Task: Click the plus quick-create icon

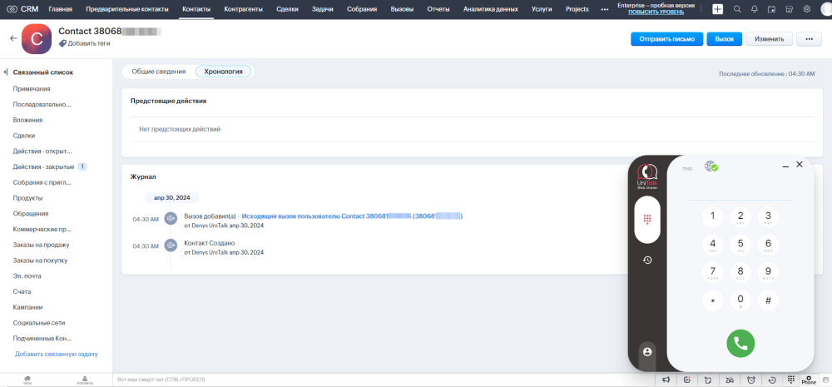Action: 717,9
